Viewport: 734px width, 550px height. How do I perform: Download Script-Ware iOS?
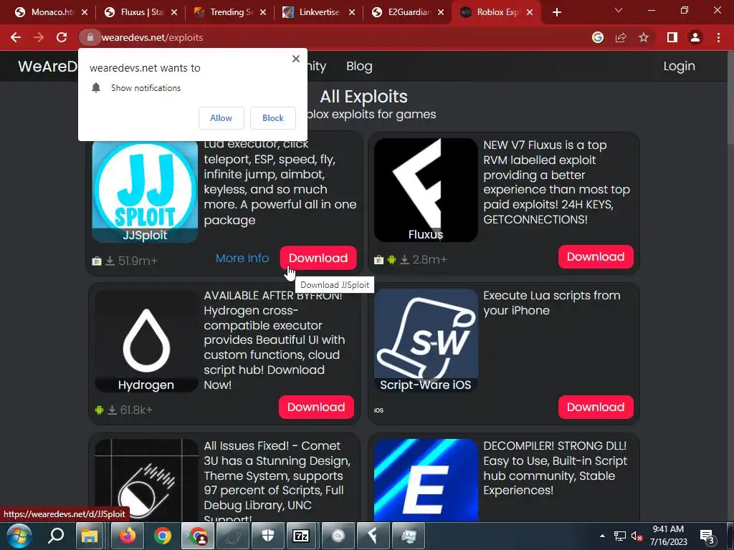[x=596, y=407]
